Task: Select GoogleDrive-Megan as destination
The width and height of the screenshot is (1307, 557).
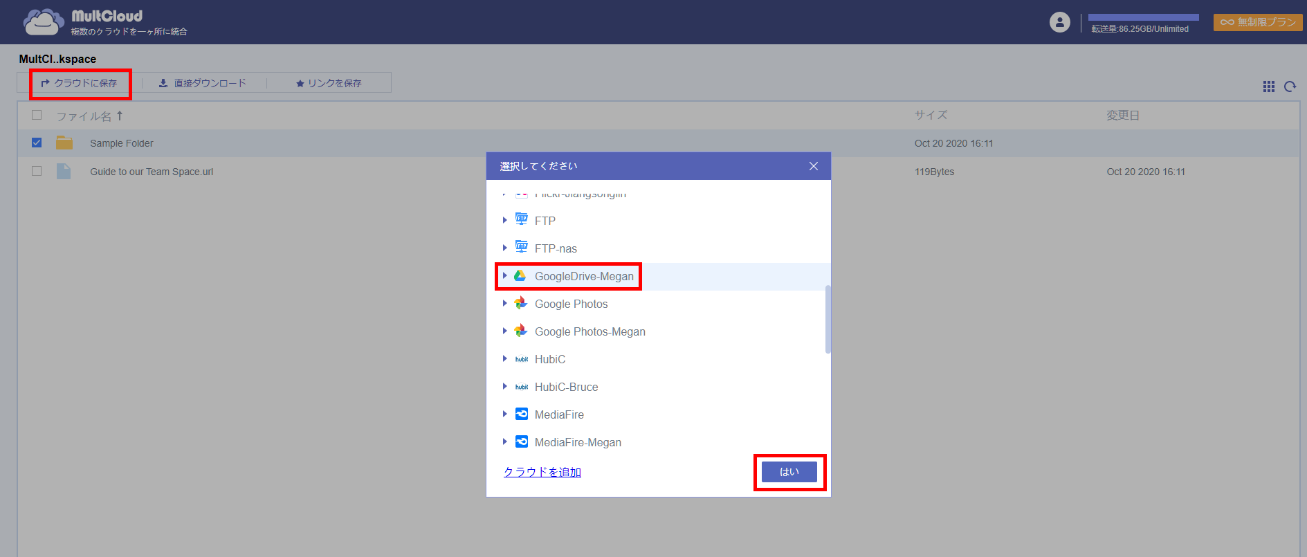Action: point(659,276)
